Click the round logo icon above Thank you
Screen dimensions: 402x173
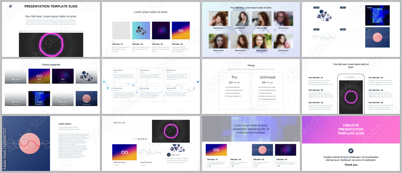(x=351, y=151)
